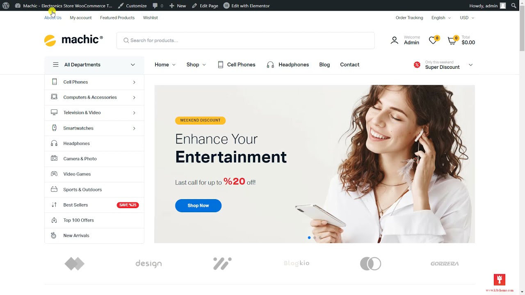
Task: Click the Camera & Photo icon
Action: [x=54, y=159]
